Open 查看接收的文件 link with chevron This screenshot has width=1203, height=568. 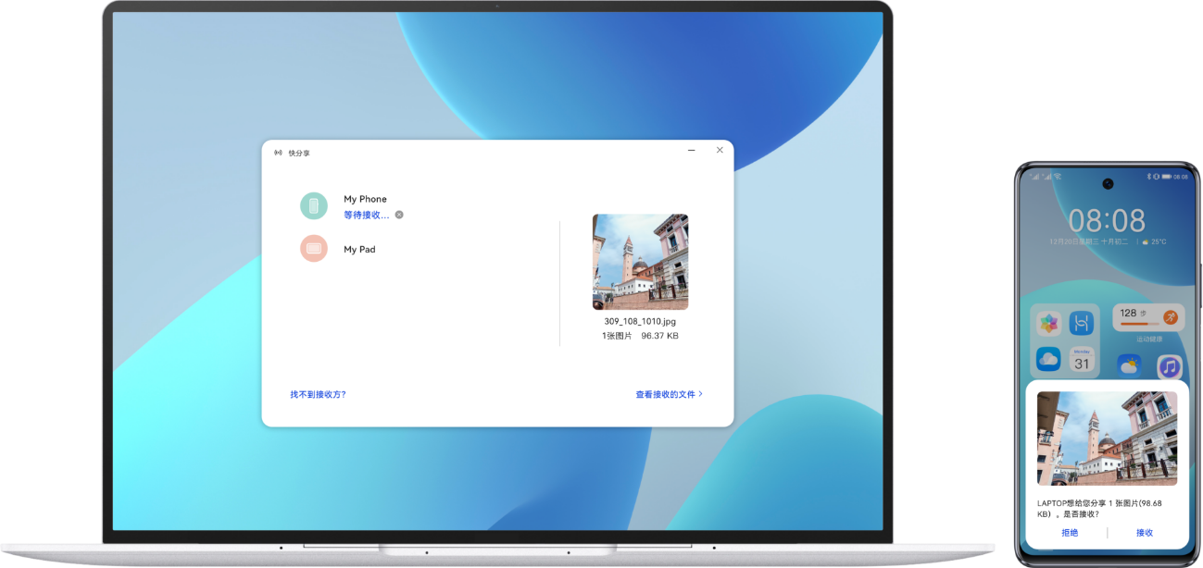click(669, 394)
